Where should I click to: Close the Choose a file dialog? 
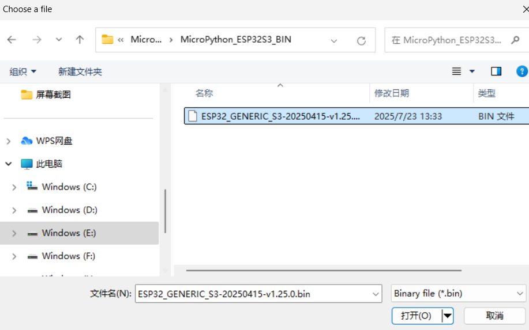click(526, 9)
